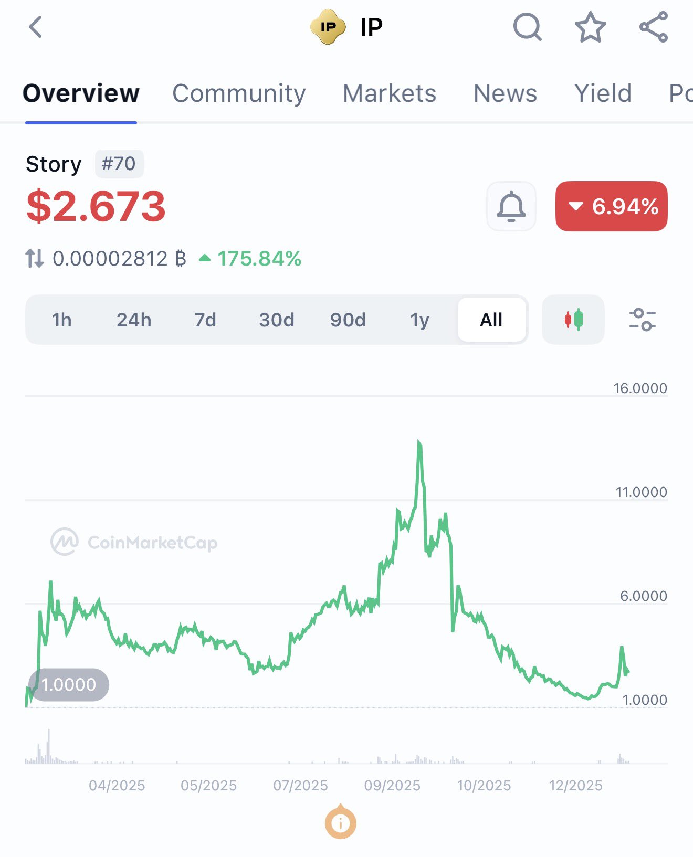The image size is (693, 857).
Task: Tap the 1.0000 price label on chart
Action: point(69,685)
